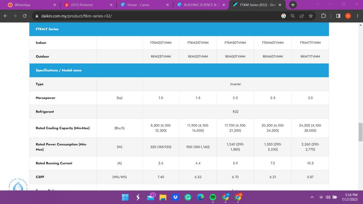Click the Rated Power Consumption row label

[61, 147]
